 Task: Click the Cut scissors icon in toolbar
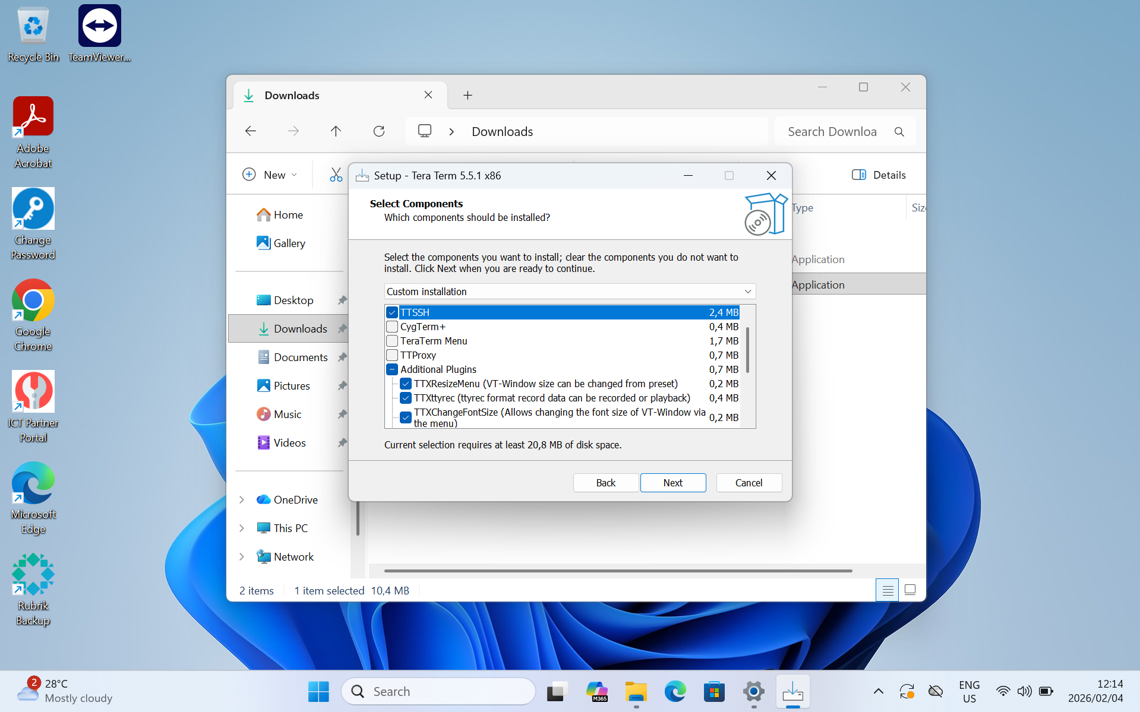tap(336, 175)
